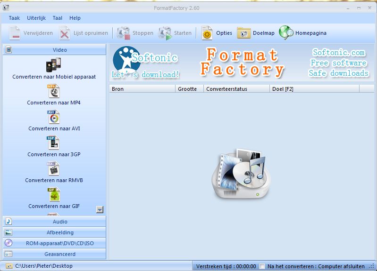Open the Taak menu
Viewport: 377px width, 271px height.
pyautogui.click(x=14, y=18)
